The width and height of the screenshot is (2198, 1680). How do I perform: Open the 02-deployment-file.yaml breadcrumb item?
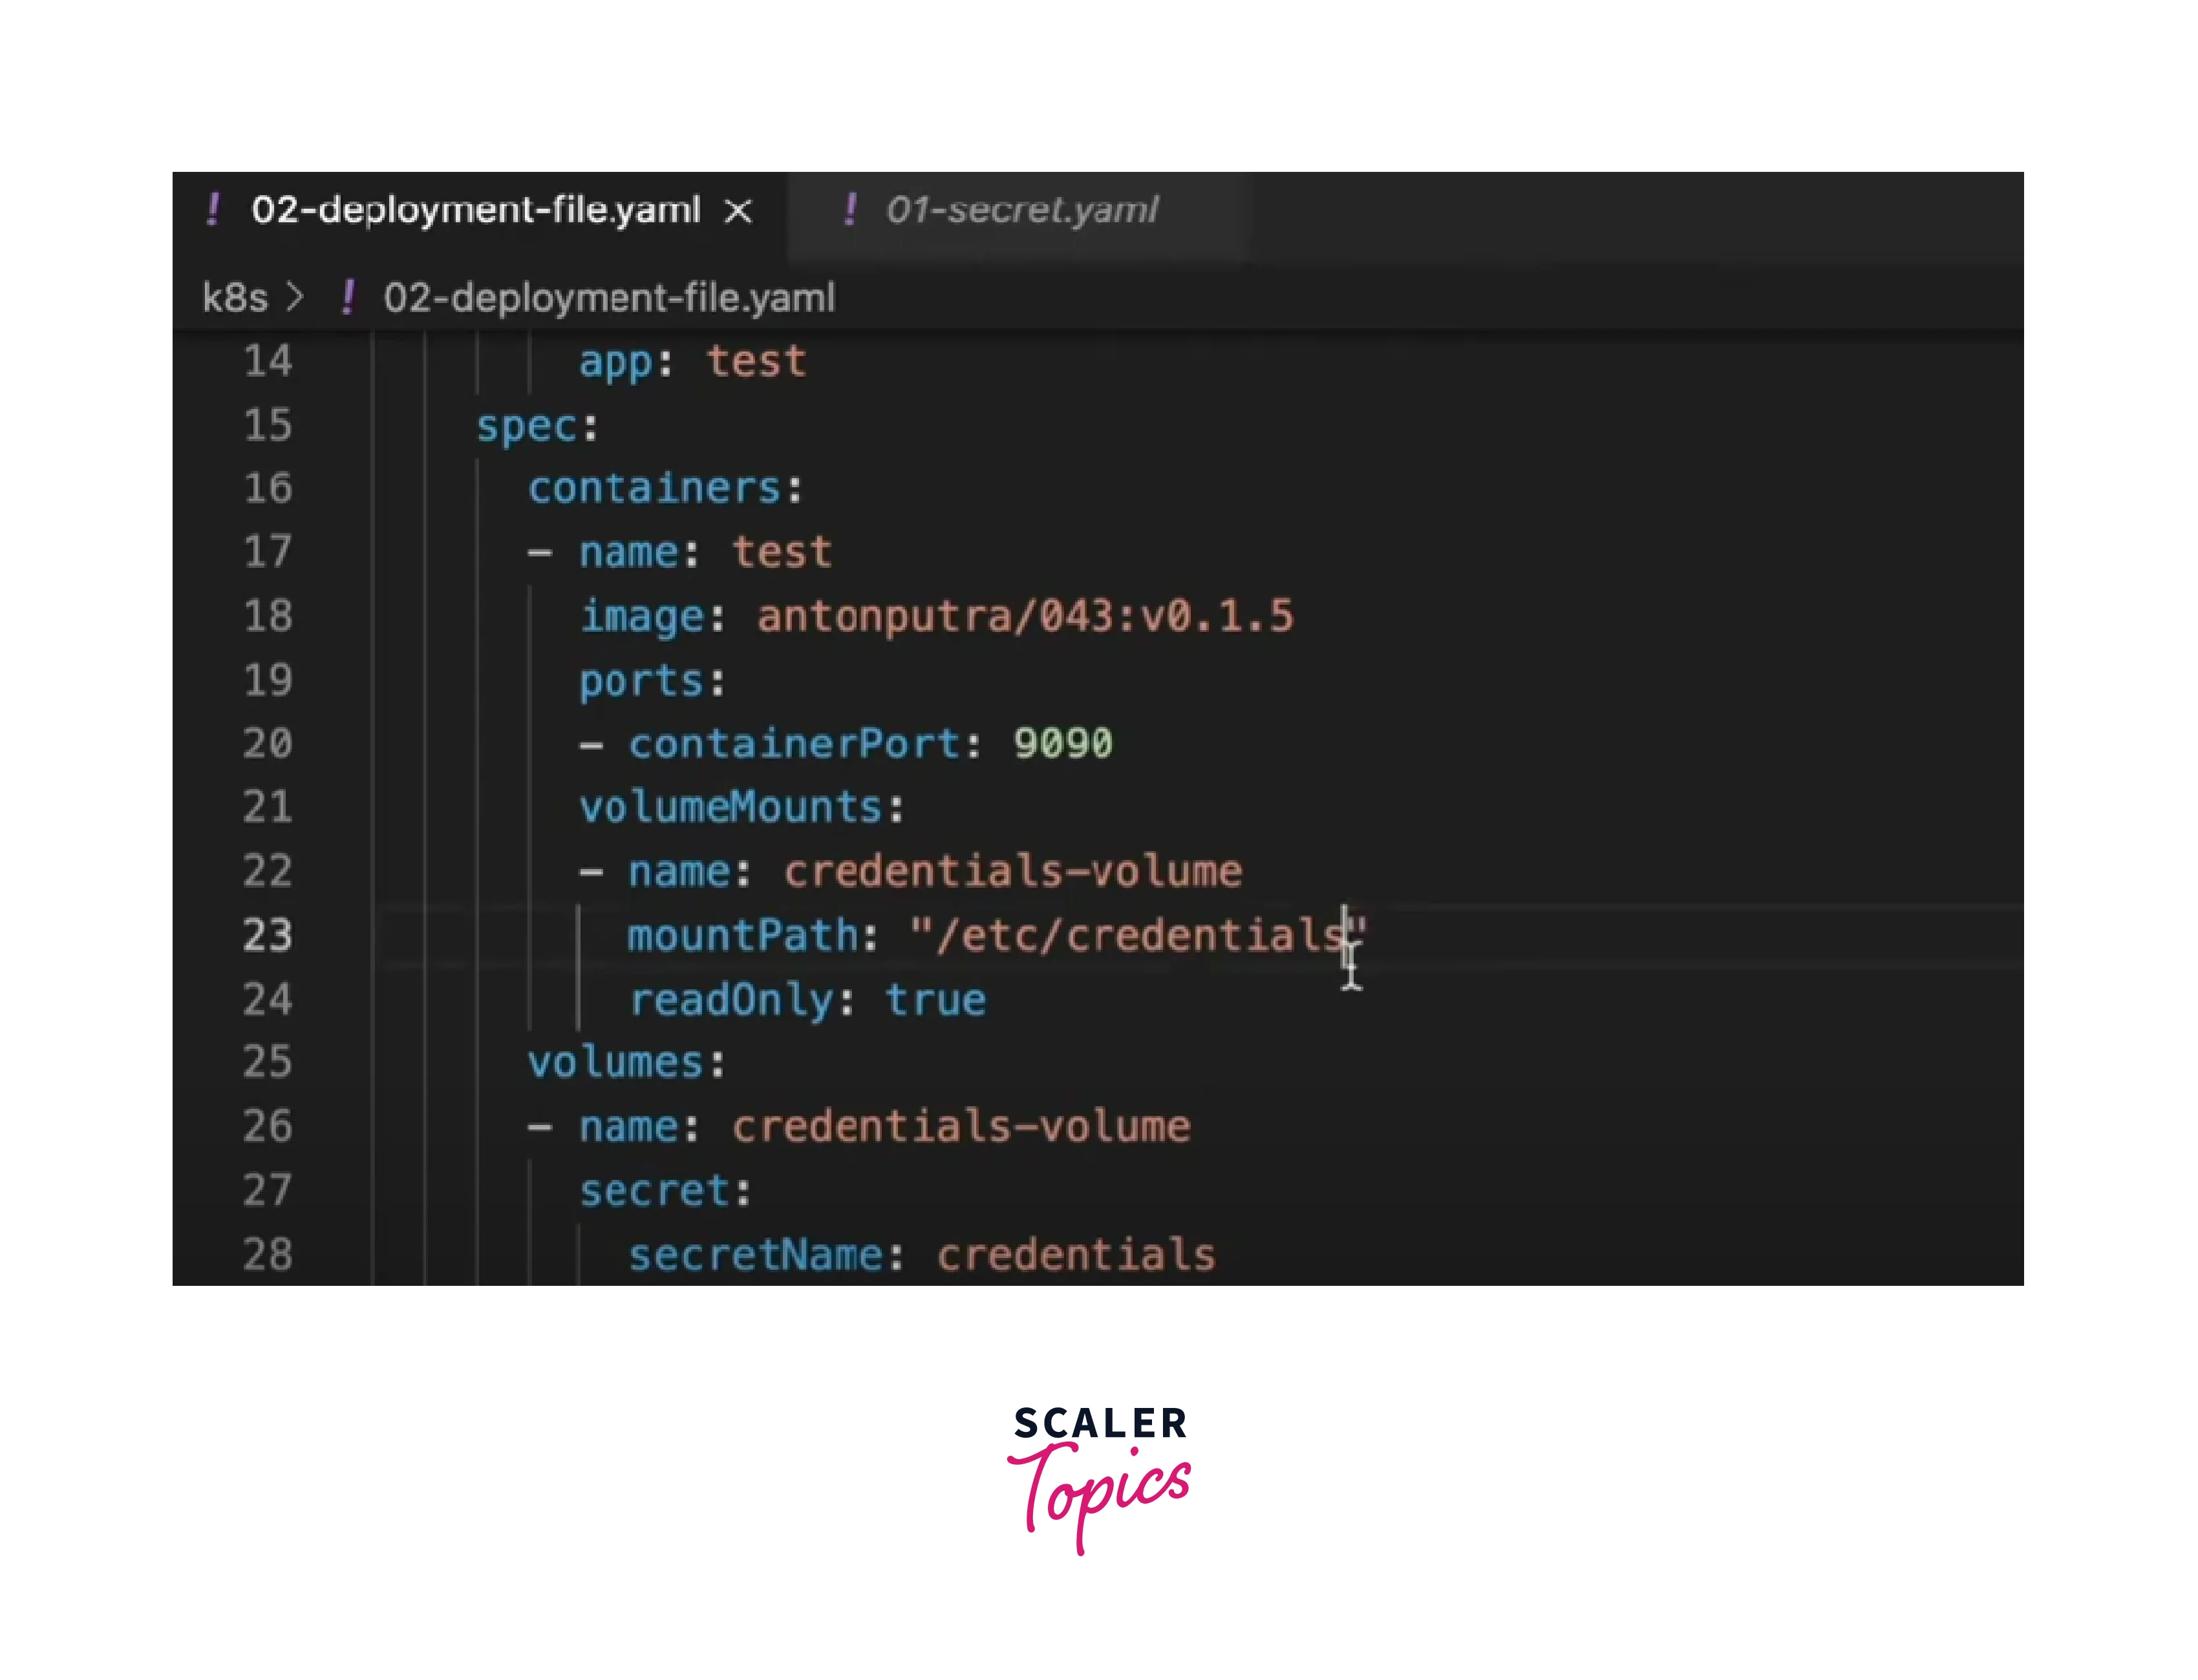point(608,298)
